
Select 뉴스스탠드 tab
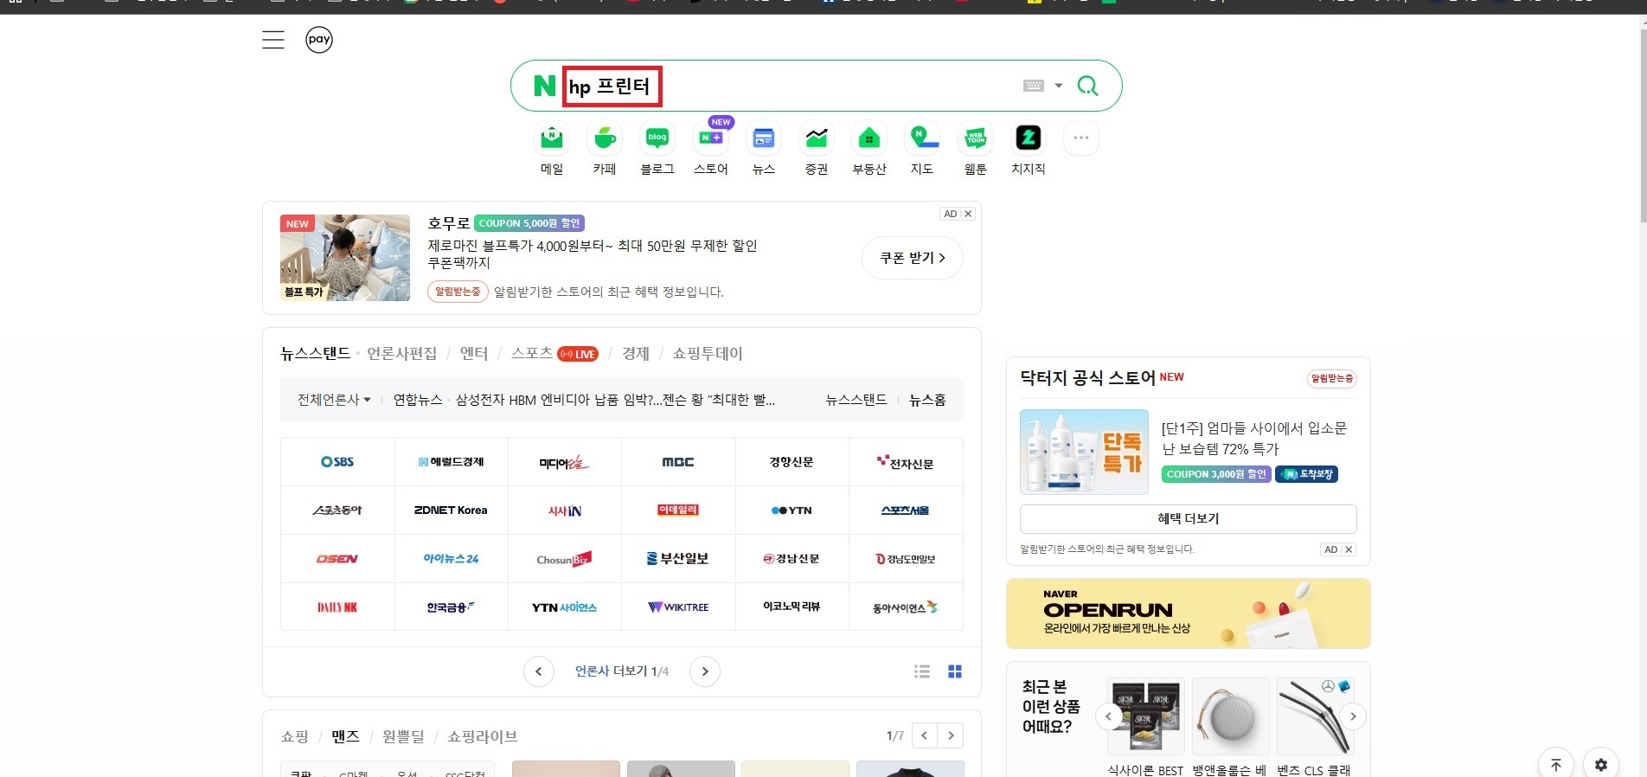(x=315, y=353)
